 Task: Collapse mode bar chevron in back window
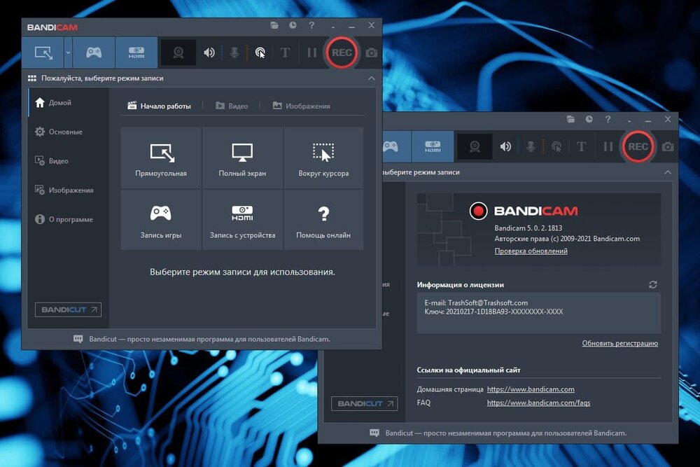[x=668, y=172]
